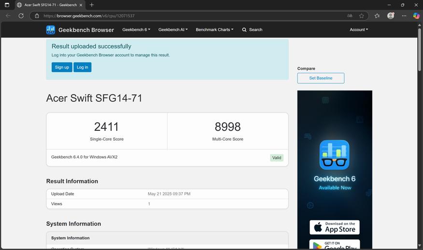Go to Geekbench Browser home link
This screenshot has height=250, width=423.
tap(86, 30)
